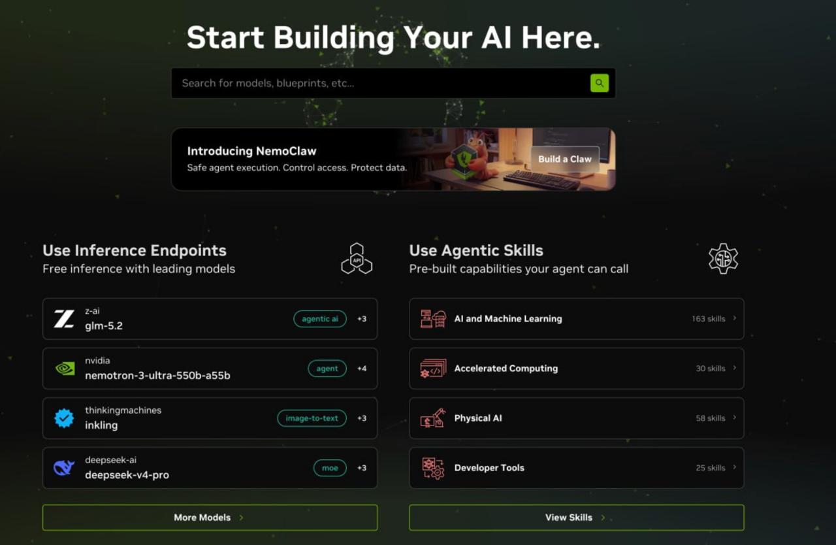The height and width of the screenshot is (545, 836).
Task: Expand the Developer Tools skills chevron
Action: click(735, 468)
